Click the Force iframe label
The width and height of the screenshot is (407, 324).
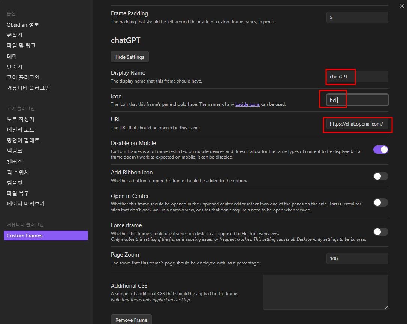[126, 225]
